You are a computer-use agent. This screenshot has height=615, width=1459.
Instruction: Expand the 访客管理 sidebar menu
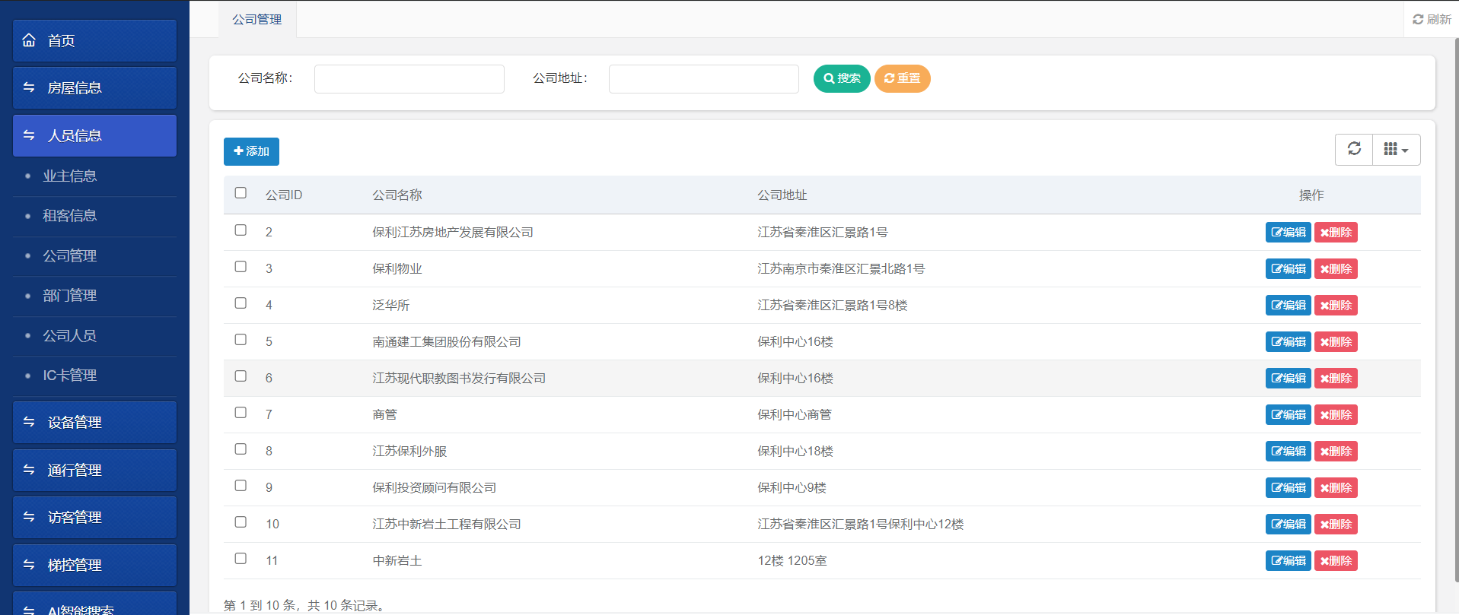click(94, 518)
